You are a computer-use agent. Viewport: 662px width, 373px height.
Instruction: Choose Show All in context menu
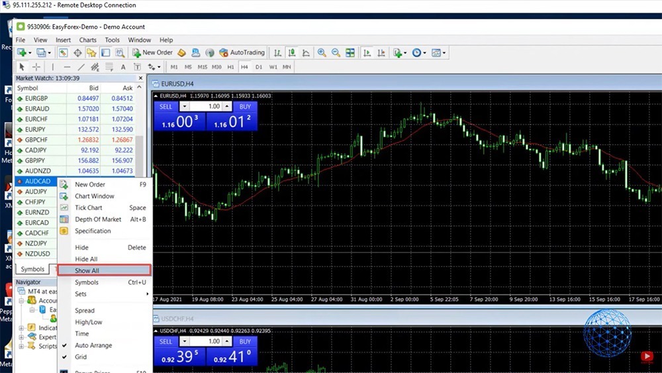(105, 270)
